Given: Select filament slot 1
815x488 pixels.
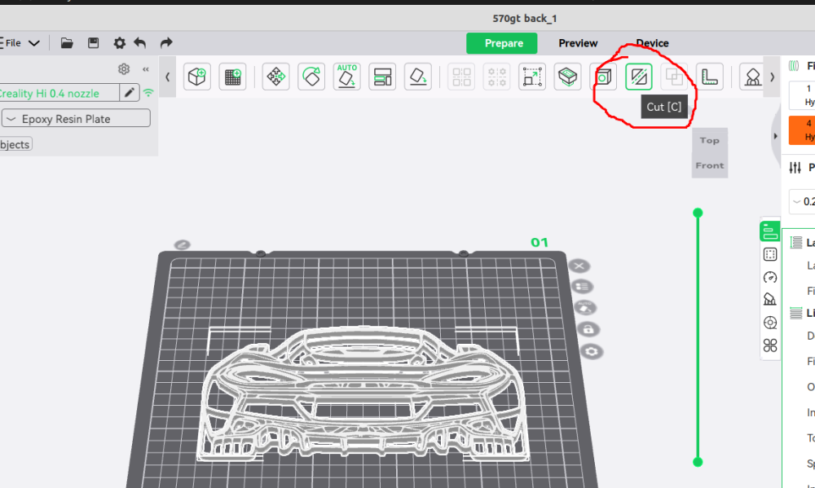Looking at the screenshot, I should pos(803,95).
